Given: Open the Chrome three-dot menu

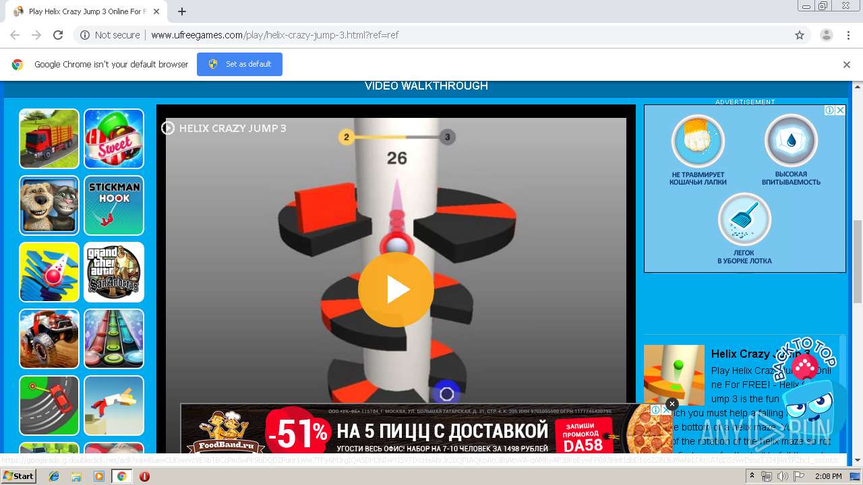Looking at the screenshot, I should tap(848, 35).
